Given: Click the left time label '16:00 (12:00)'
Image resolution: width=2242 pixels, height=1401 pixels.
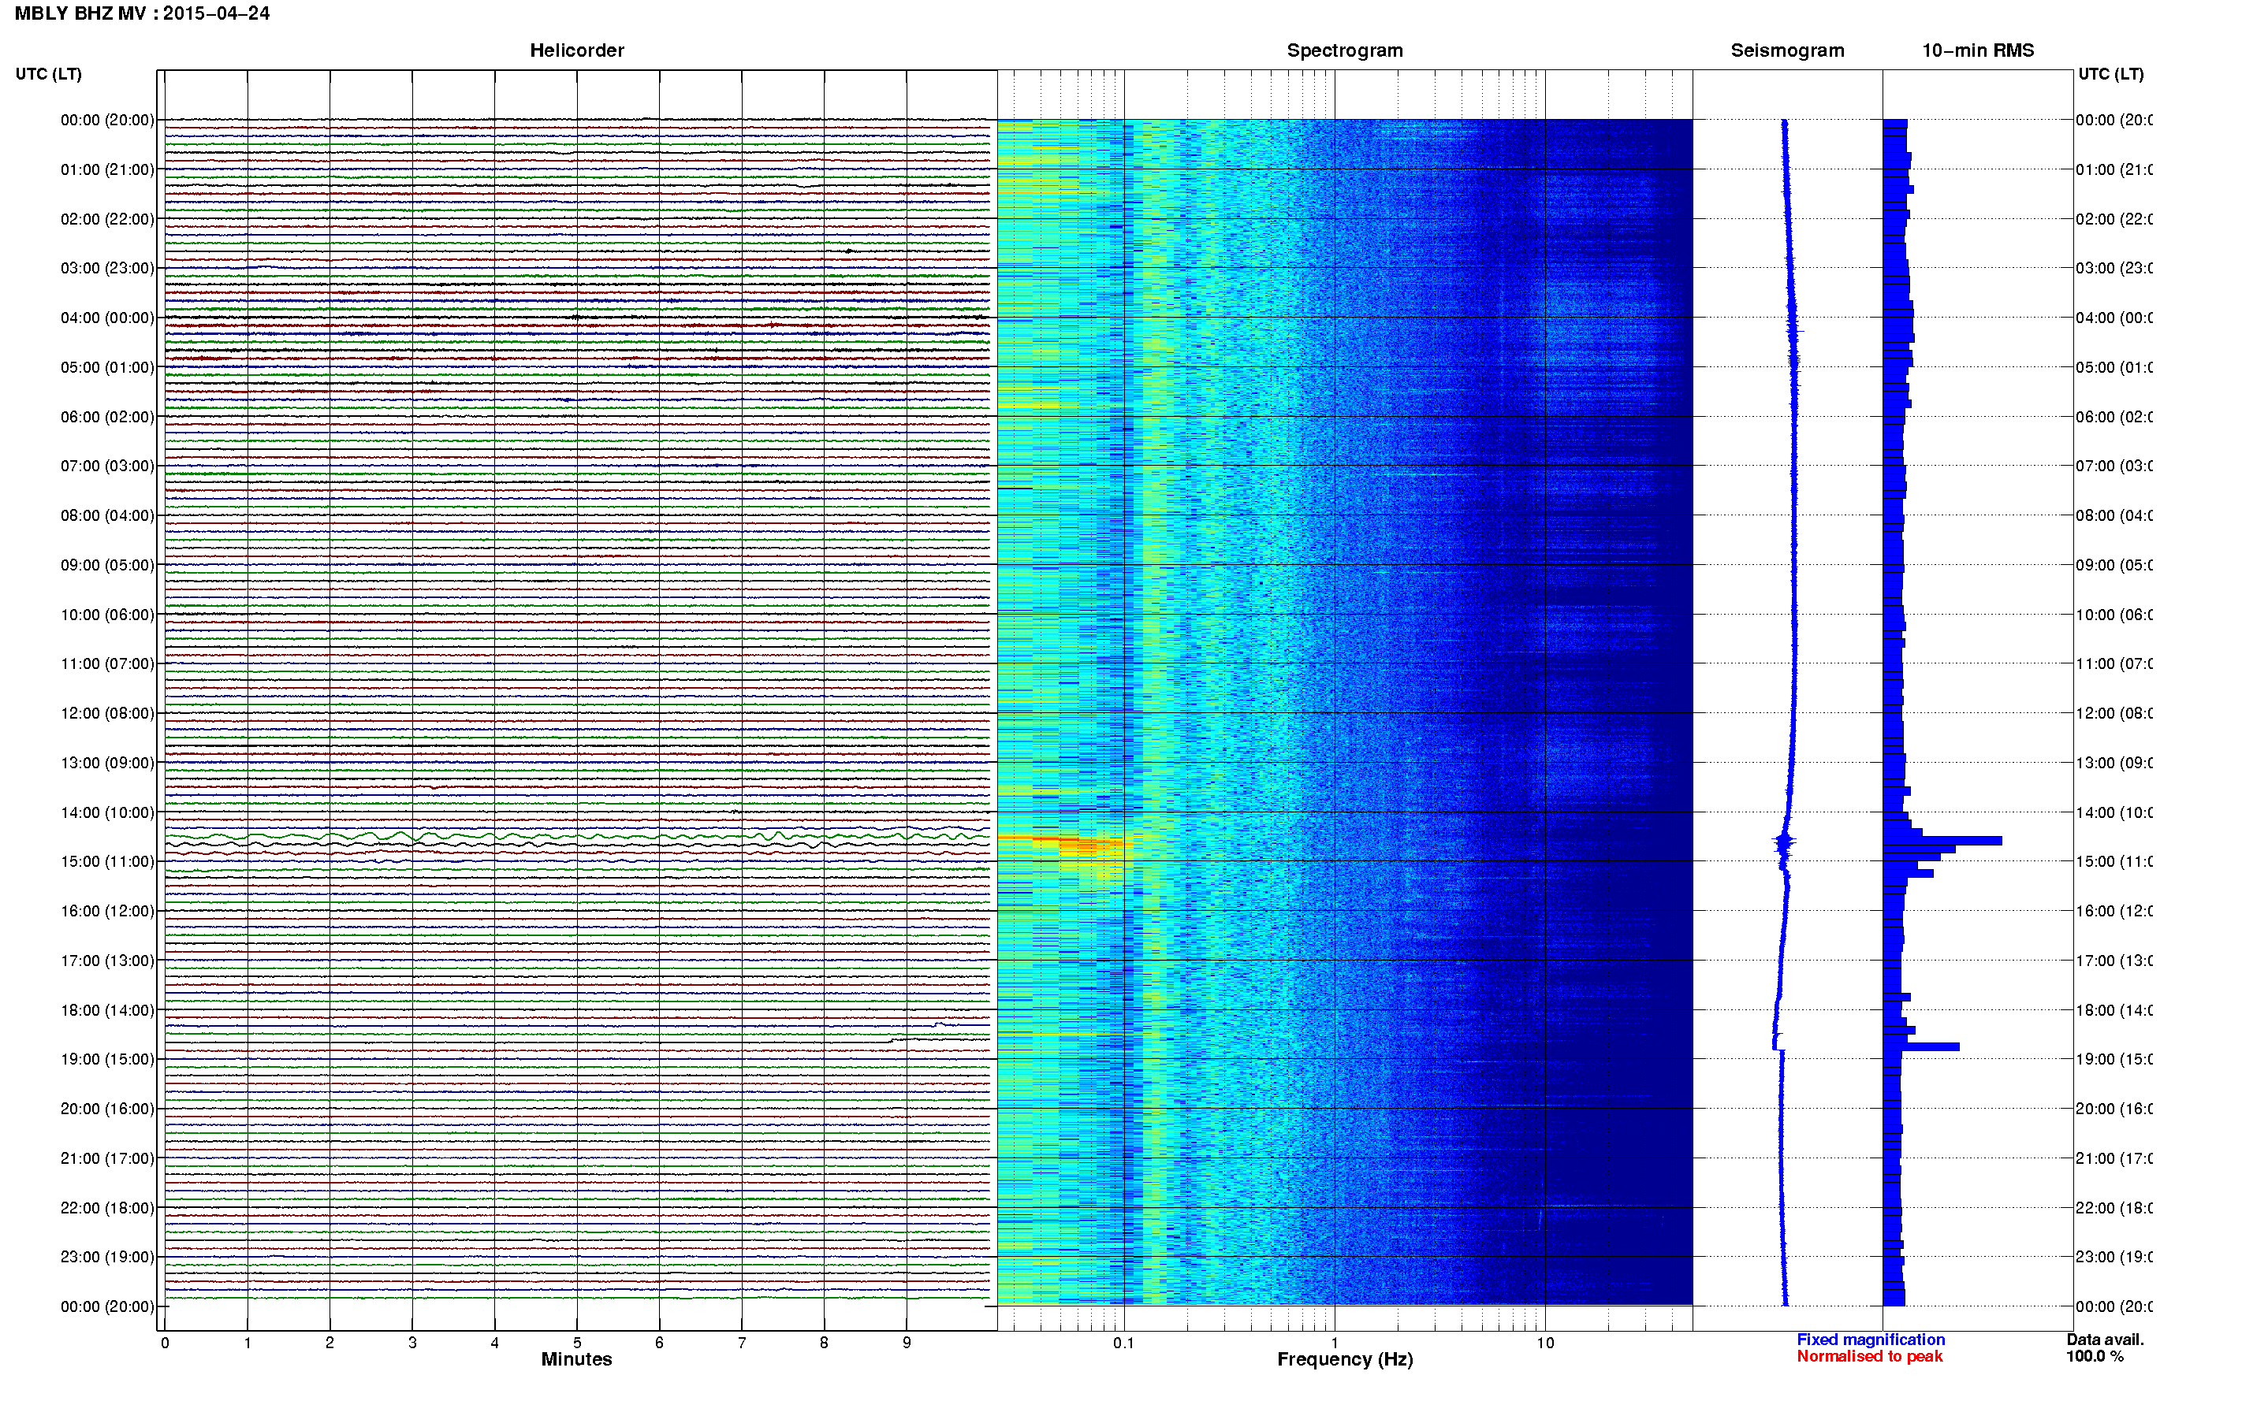Looking at the screenshot, I should 107,911.
